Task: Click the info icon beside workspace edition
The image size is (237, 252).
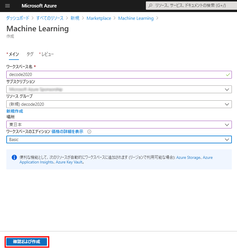Action: pos(89,132)
